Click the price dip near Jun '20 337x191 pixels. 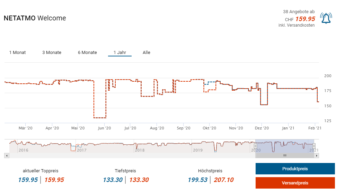[x=100, y=118]
